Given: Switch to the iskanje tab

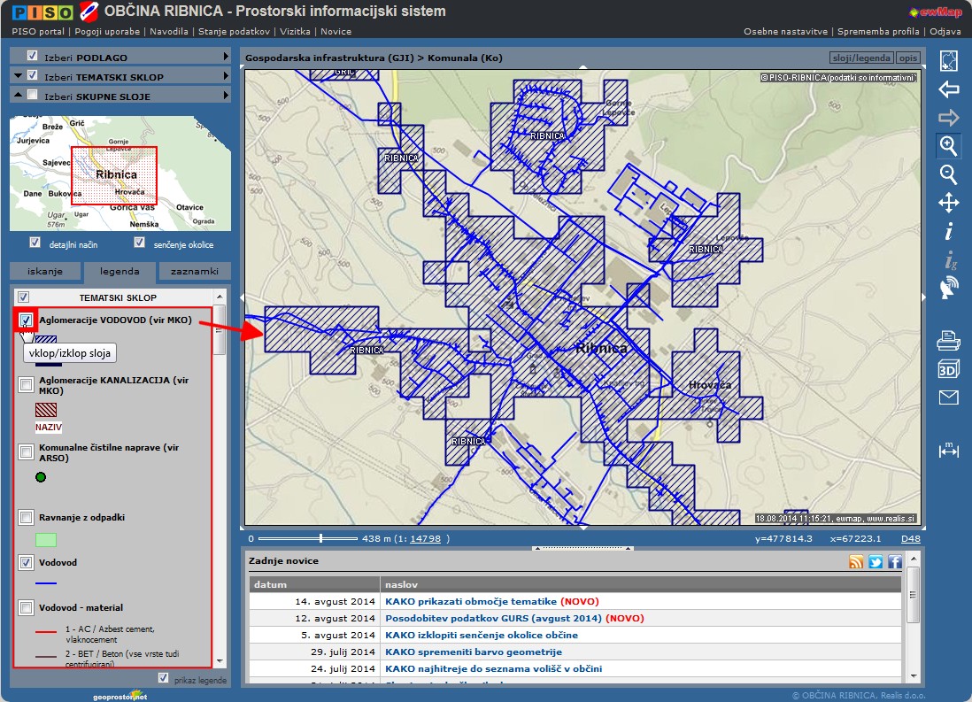Looking at the screenshot, I should point(43,272).
